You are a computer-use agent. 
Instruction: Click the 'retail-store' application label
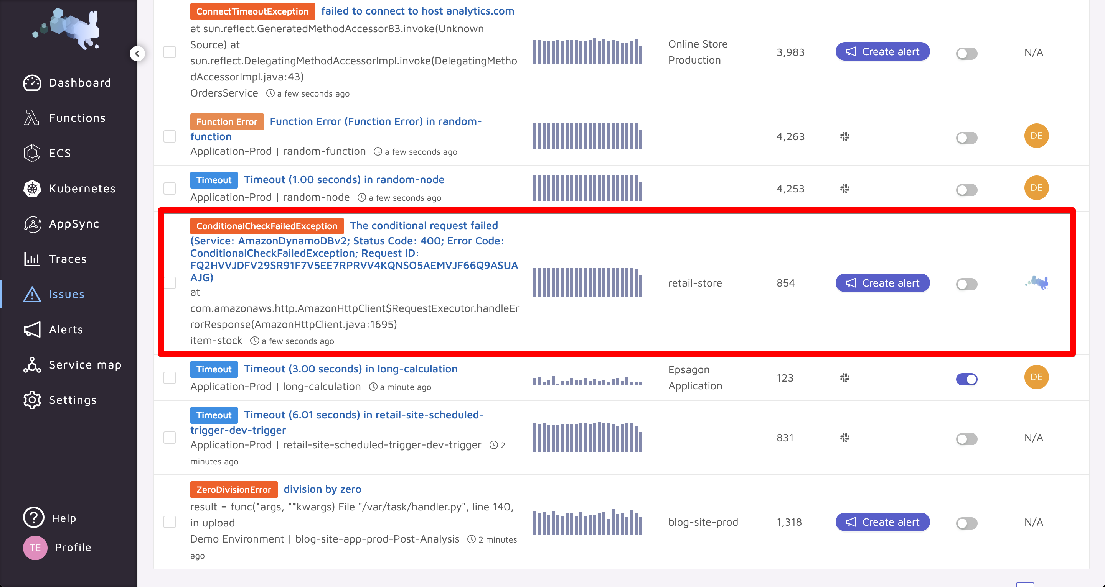pos(695,283)
